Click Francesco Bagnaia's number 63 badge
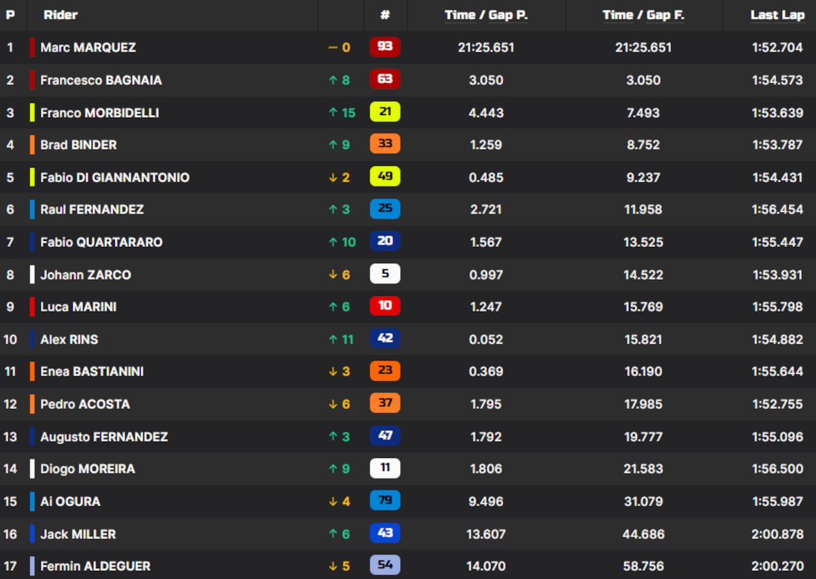The width and height of the screenshot is (816, 579). pos(385,80)
